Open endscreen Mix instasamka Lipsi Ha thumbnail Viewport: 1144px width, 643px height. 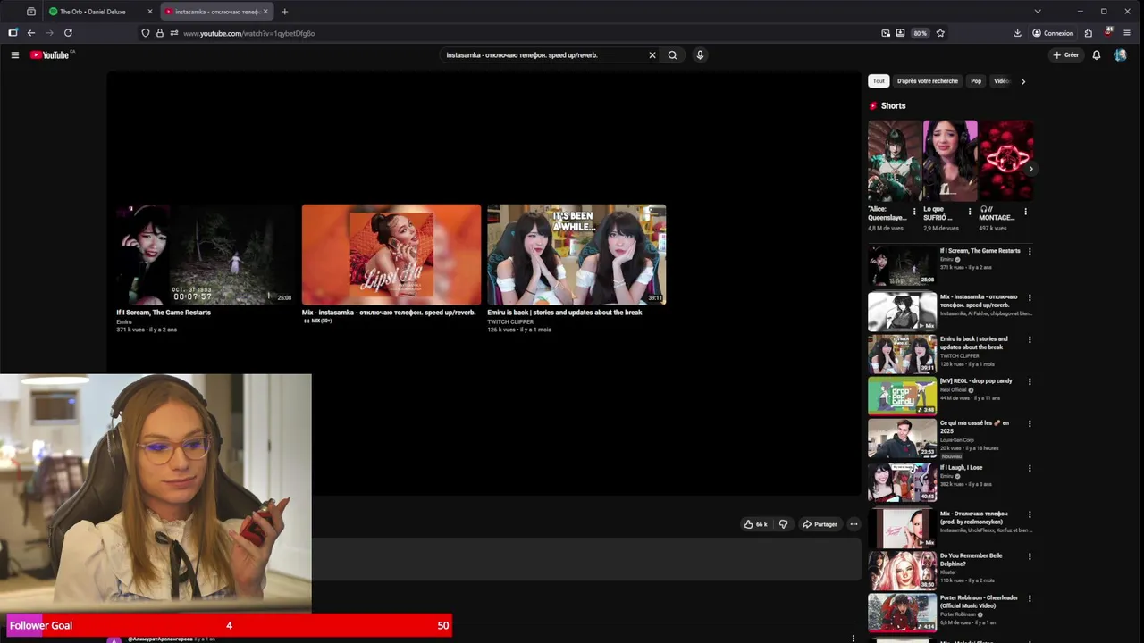click(391, 255)
